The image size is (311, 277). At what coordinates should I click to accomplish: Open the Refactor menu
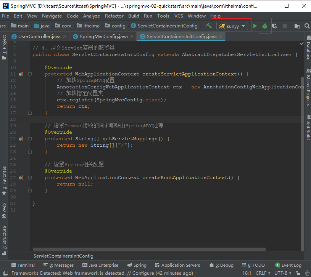point(114,16)
